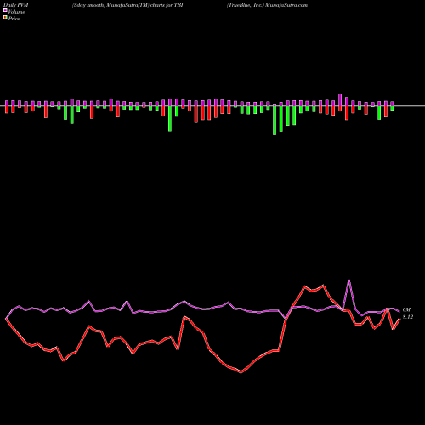Click the 'Volume' legend label
Screen dimensions: 425x425
click(x=16, y=12)
